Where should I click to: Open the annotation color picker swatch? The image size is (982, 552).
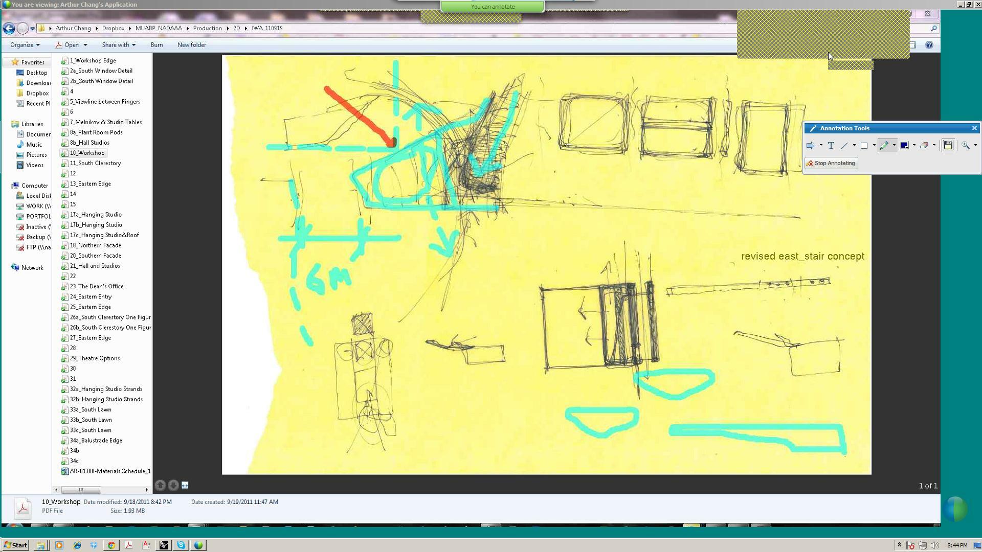904,146
